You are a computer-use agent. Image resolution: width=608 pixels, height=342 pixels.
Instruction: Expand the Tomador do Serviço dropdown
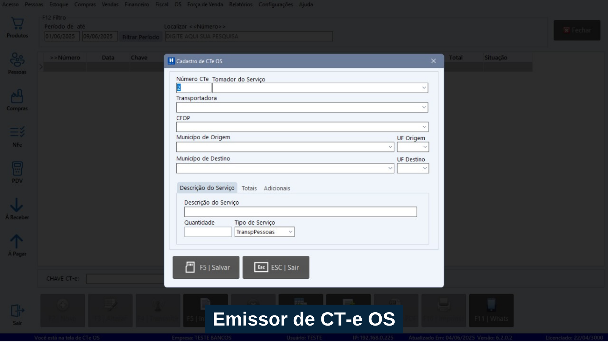(424, 88)
